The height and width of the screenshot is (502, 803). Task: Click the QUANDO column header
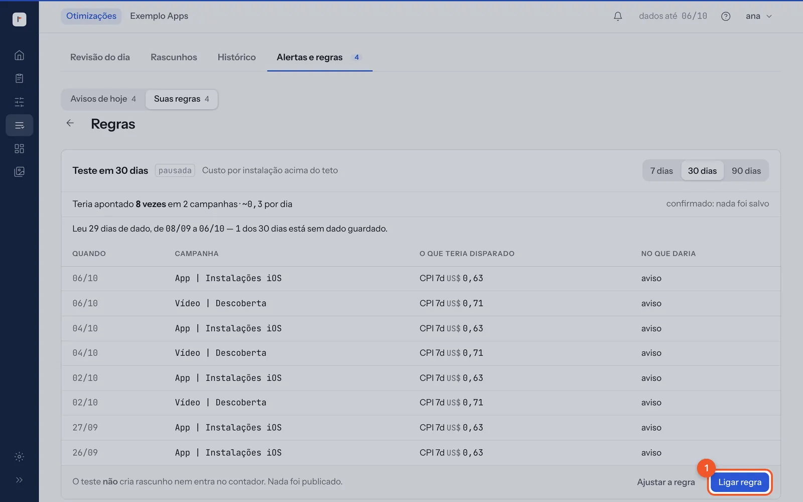pos(89,254)
